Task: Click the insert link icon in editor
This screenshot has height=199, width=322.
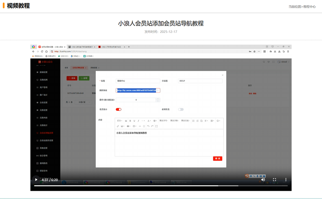Action: pyautogui.click(x=118, y=126)
